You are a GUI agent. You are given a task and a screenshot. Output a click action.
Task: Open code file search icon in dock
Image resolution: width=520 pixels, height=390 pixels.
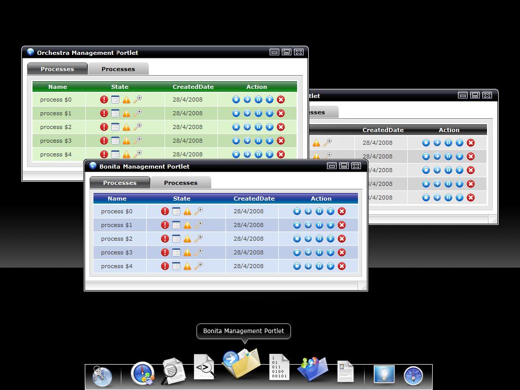[204, 367]
